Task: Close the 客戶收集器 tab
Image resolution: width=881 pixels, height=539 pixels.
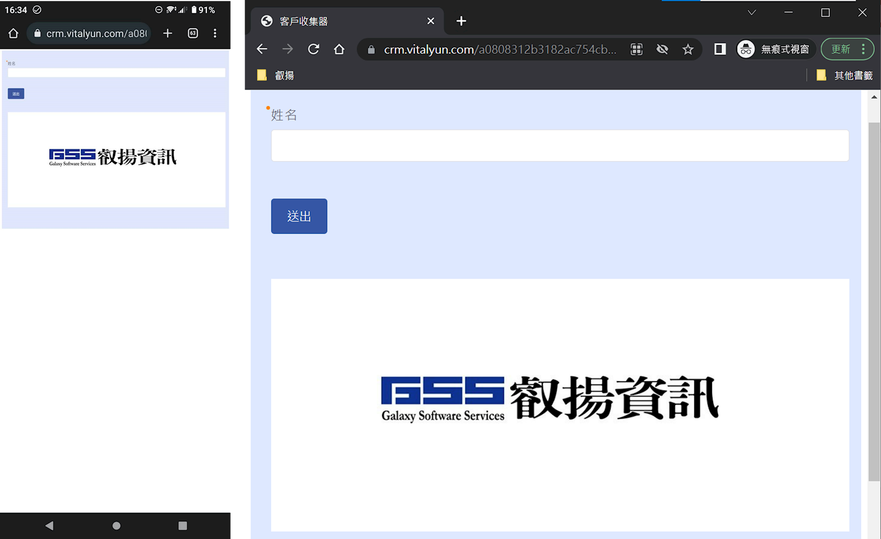Action: coord(431,21)
